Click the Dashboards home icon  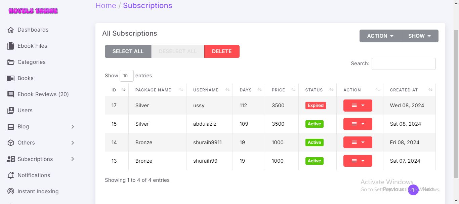pyautogui.click(x=11, y=30)
